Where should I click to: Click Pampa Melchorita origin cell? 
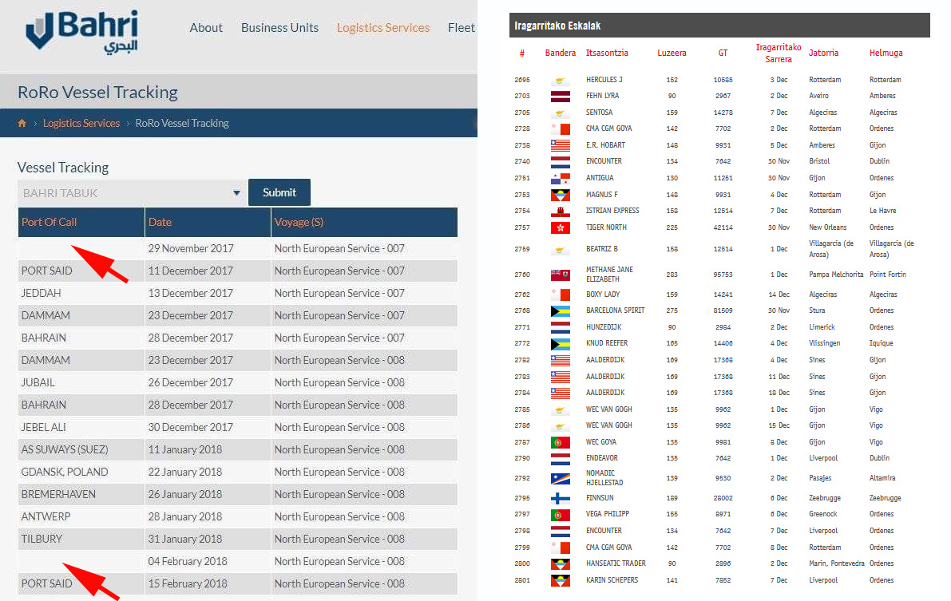click(836, 275)
